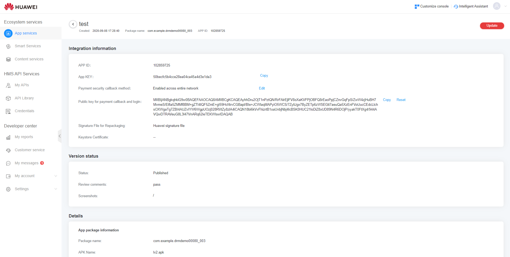Click the unread messages badge
Viewport: 510px width, 257px height.
[42, 163]
